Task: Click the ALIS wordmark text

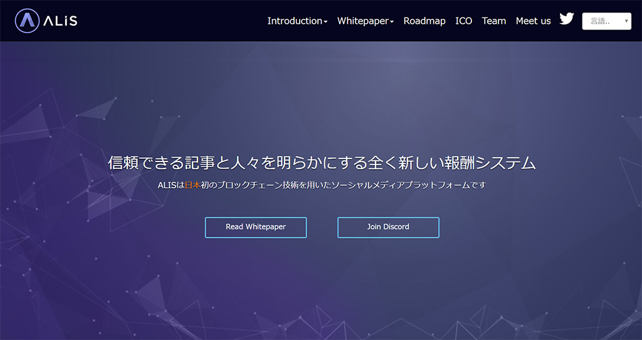Action: [61, 21]
